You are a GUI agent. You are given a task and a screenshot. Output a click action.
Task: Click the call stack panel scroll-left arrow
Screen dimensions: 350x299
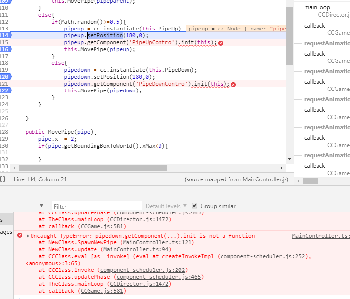[x=298, y=181]
